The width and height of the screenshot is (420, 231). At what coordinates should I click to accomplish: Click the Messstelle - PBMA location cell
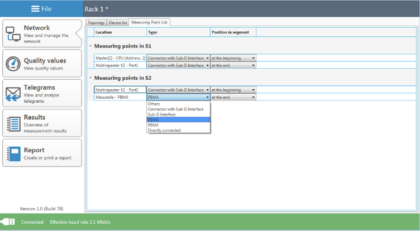(120, 97)
